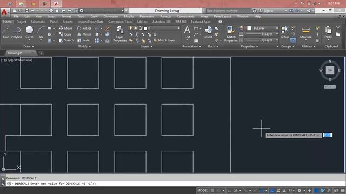The height and width of the screenshot is (194, 346).
Task: Click the Group tool
Action: point(285,32)
